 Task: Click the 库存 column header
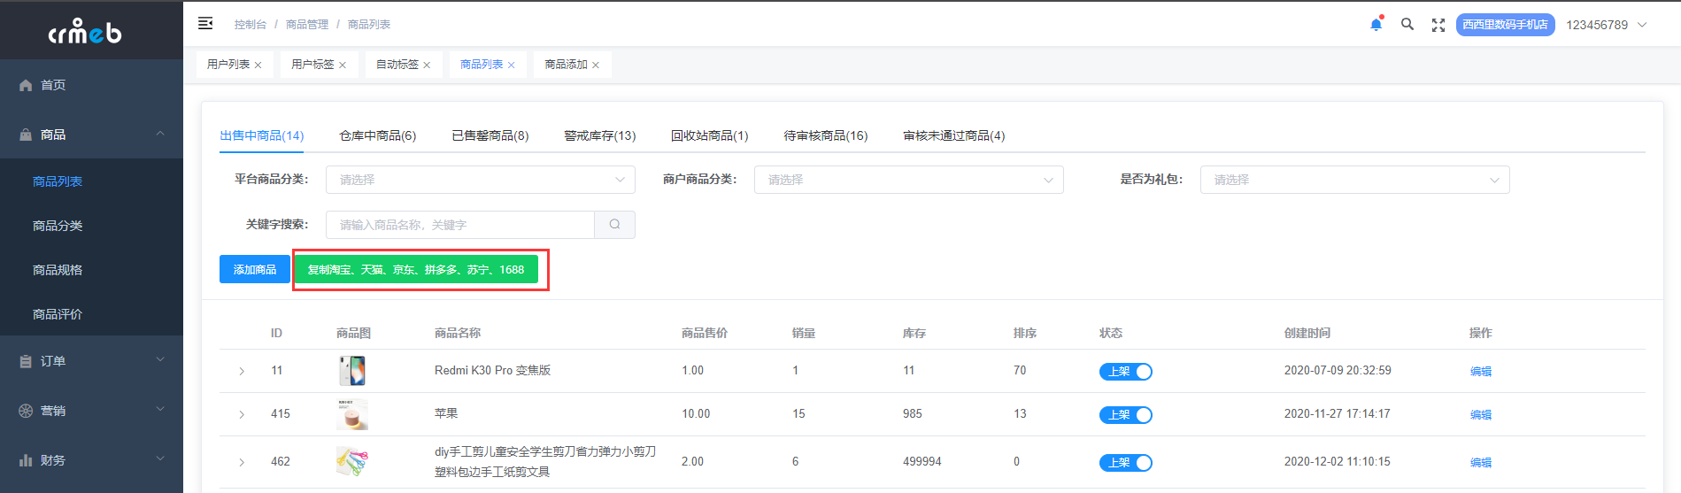pos(914,334)
